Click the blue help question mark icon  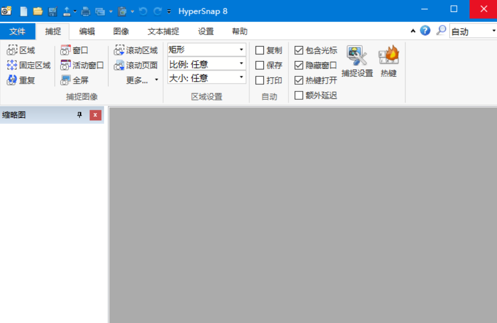click(425, 31)
